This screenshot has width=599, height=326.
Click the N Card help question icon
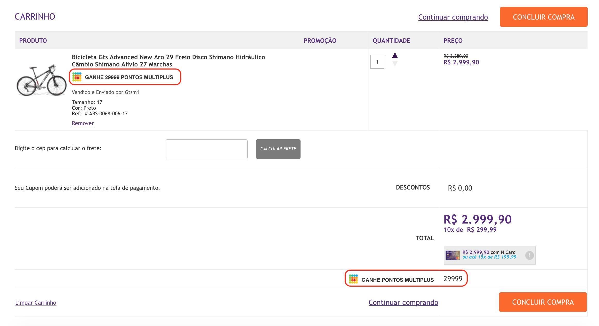529,255
